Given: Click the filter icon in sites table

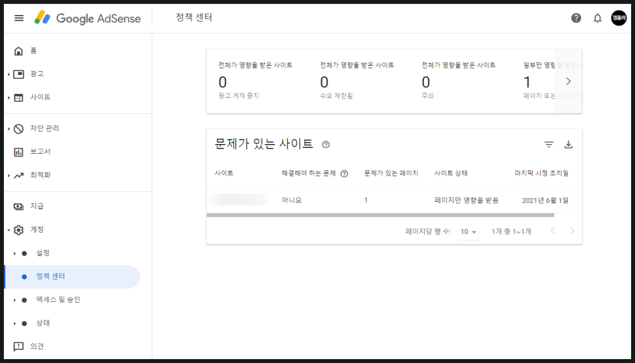Looking at the screenshot, I should click(549, 144).
